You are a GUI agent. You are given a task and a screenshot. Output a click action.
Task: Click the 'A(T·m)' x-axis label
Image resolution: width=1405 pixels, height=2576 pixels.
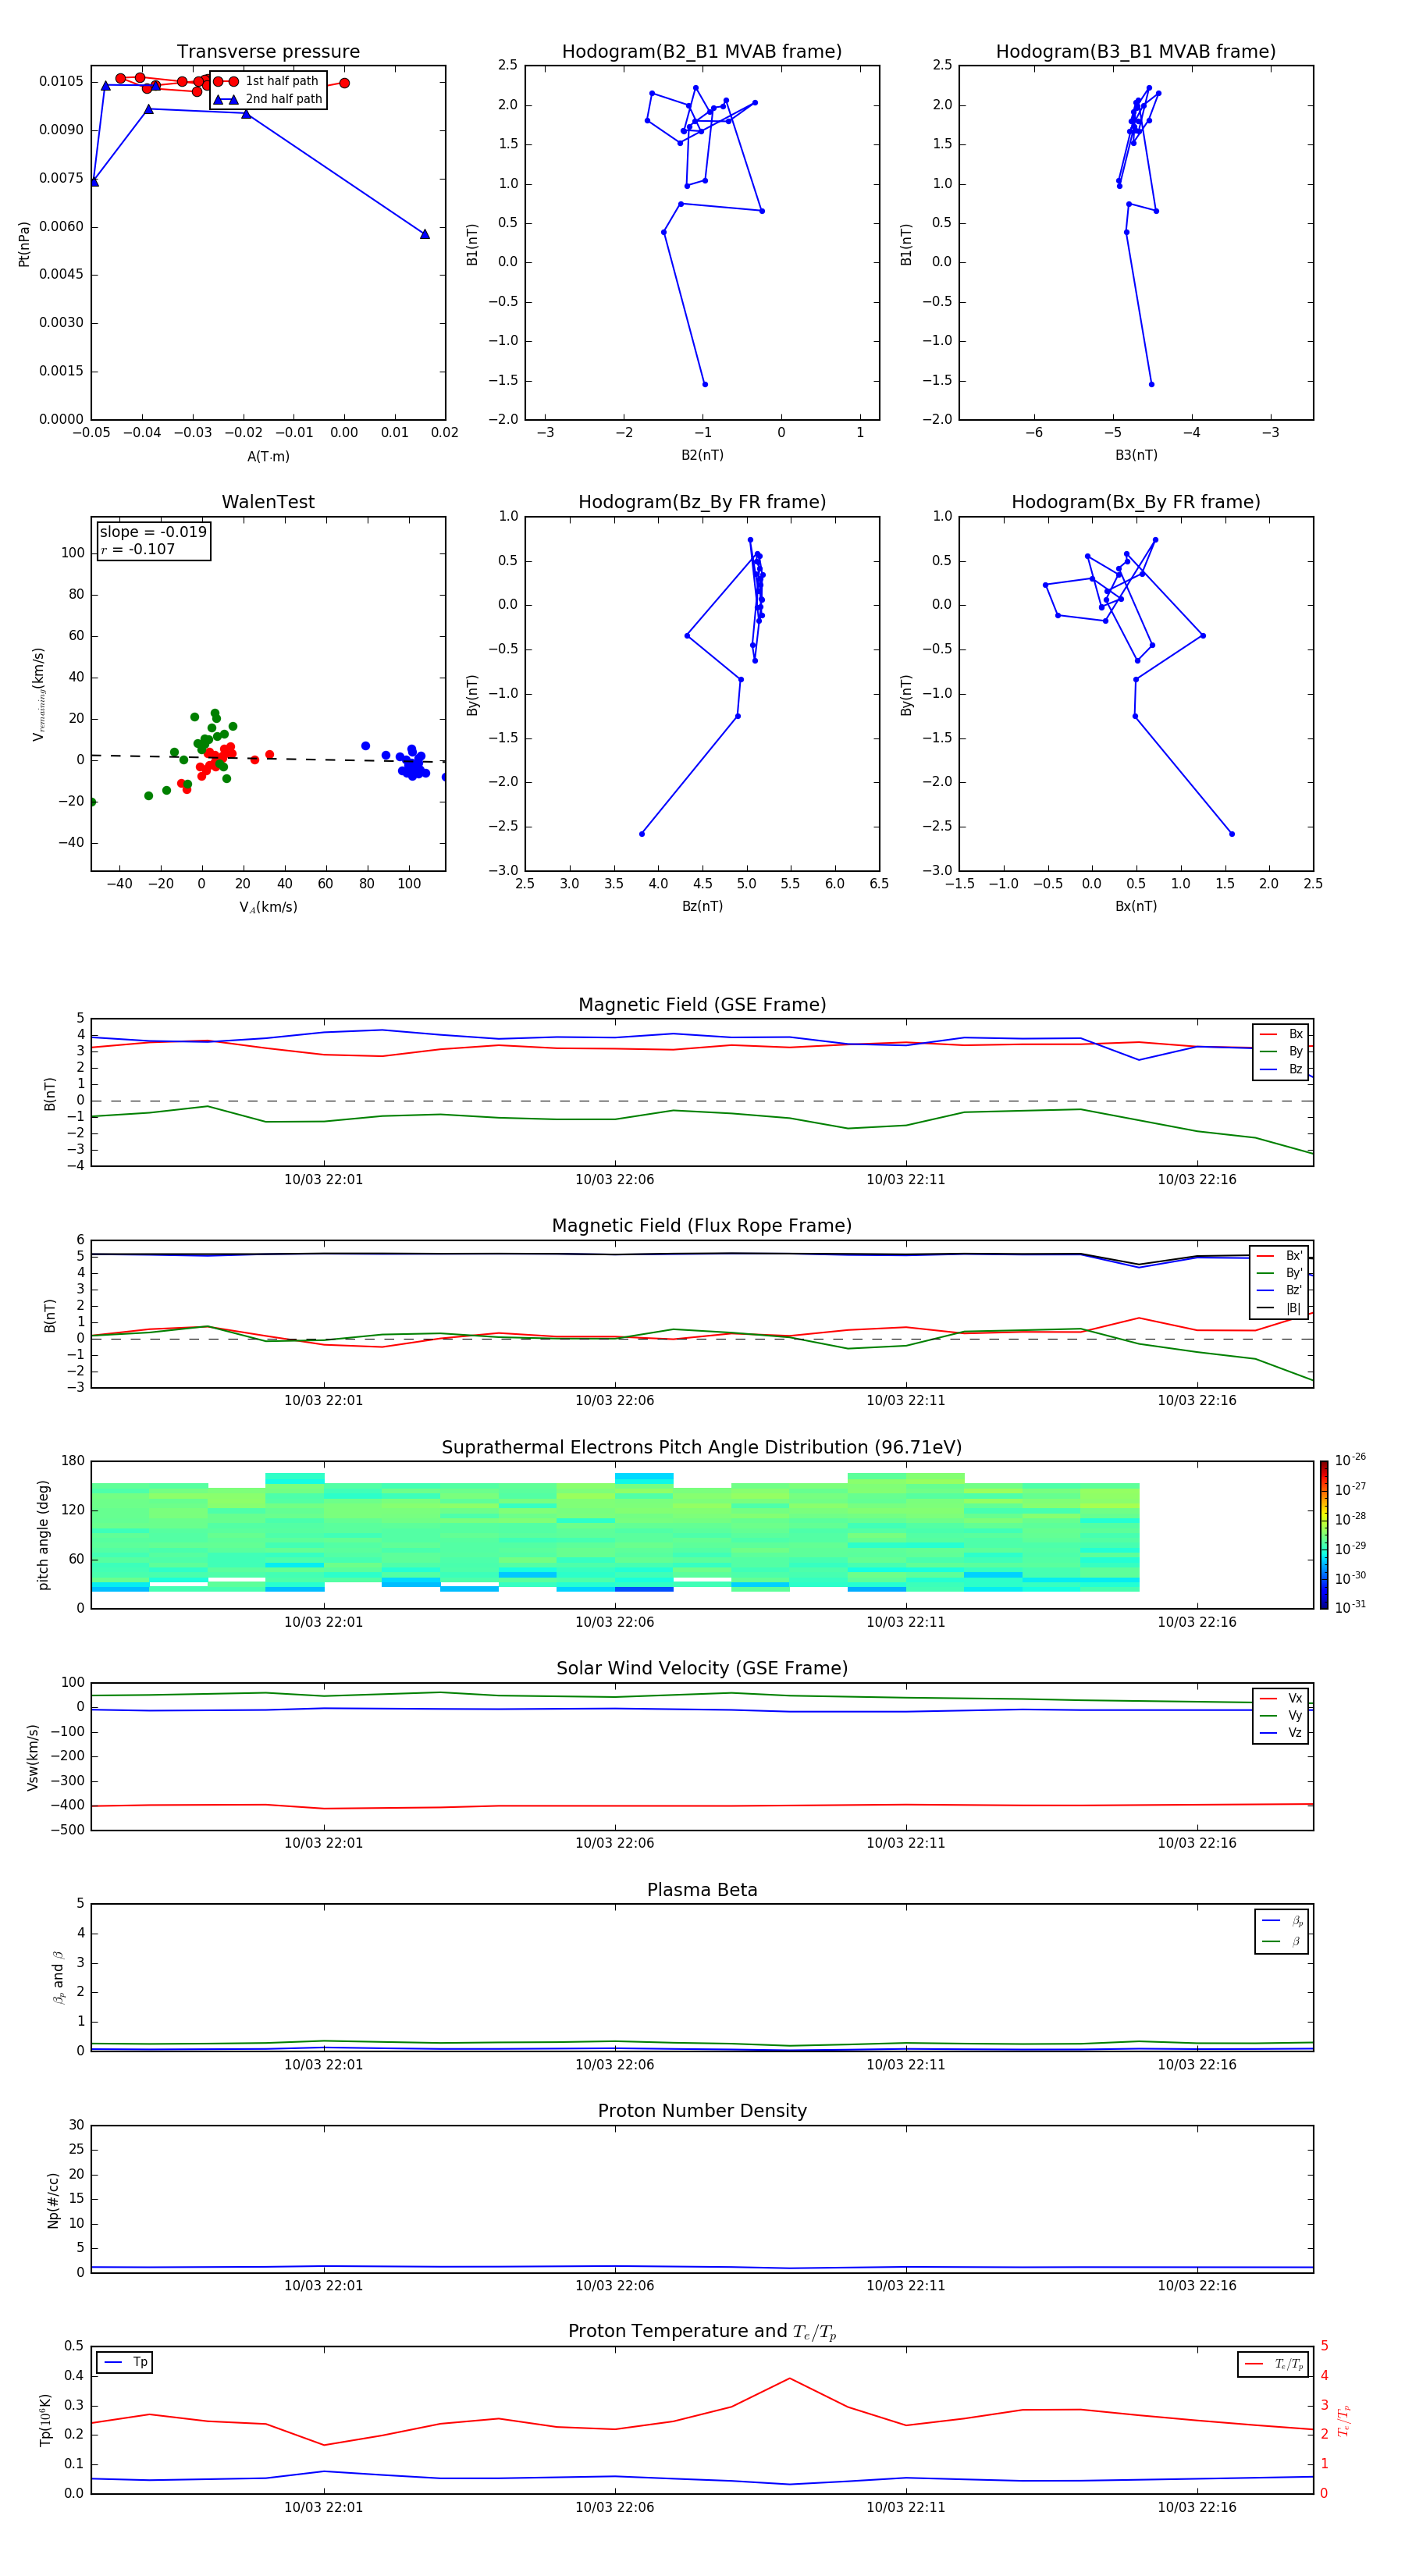pos(268,456)
